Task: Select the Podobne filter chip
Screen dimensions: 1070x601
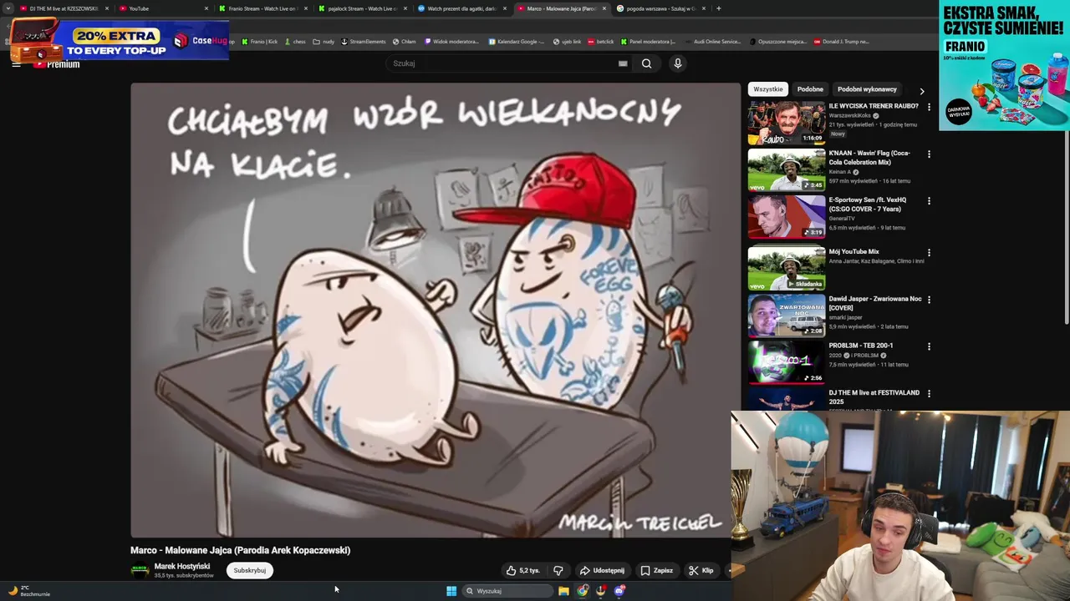Action: 810,89
